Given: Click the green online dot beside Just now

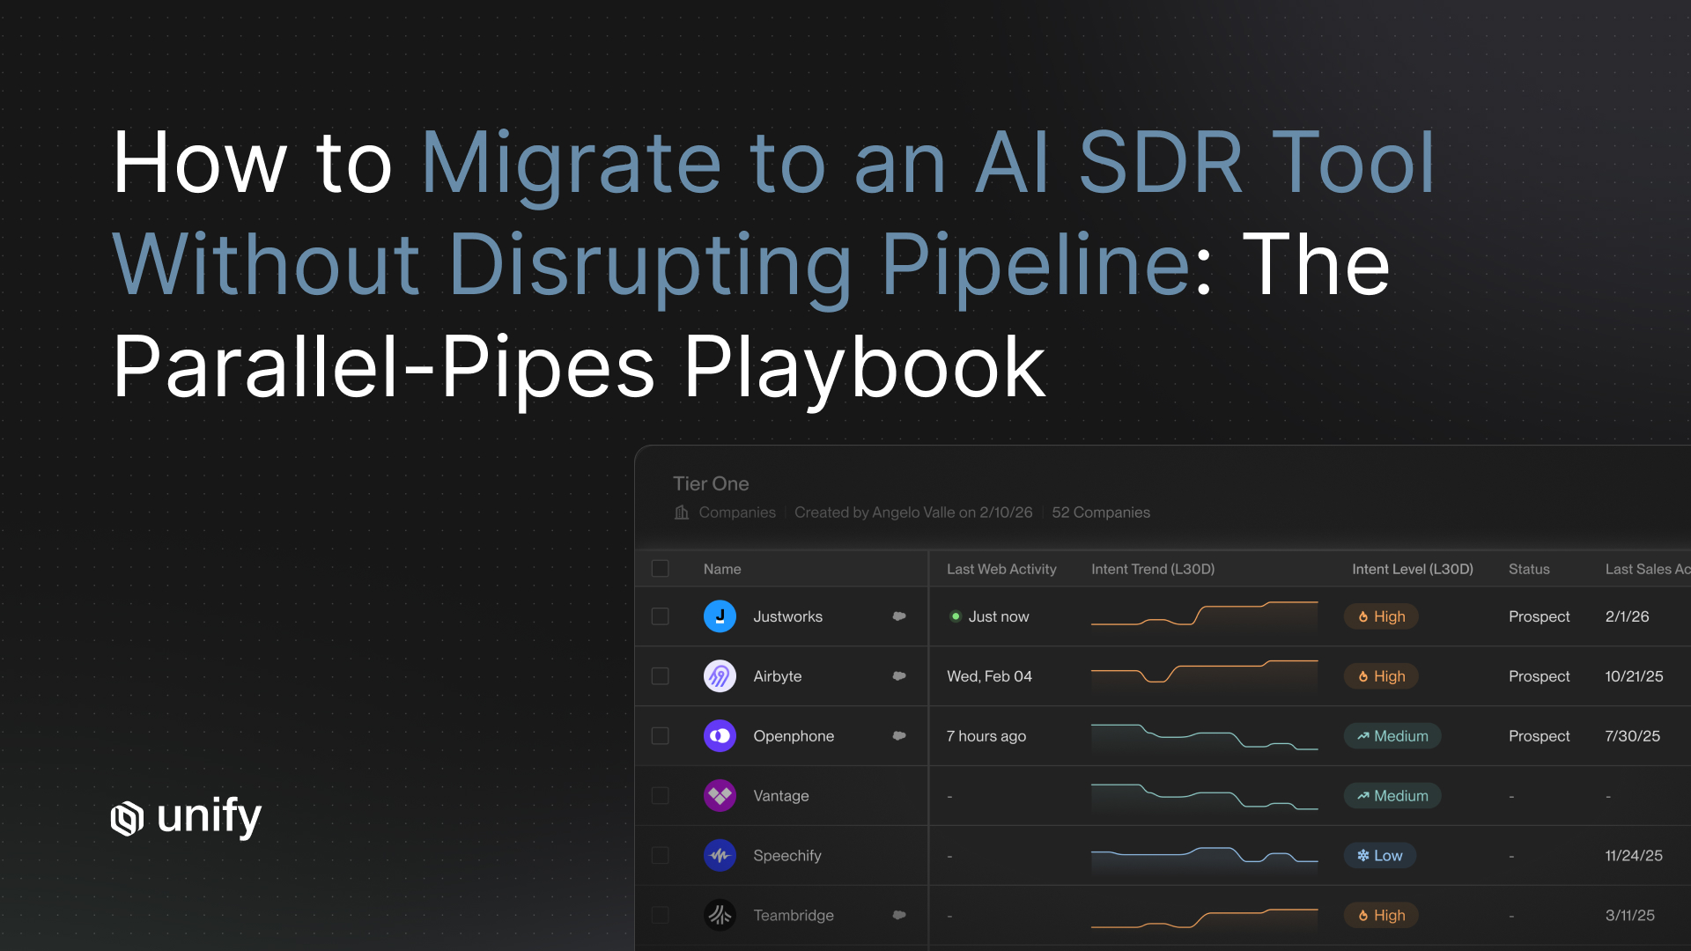Looking at the screenshot, I should click(x=955, y=616).
